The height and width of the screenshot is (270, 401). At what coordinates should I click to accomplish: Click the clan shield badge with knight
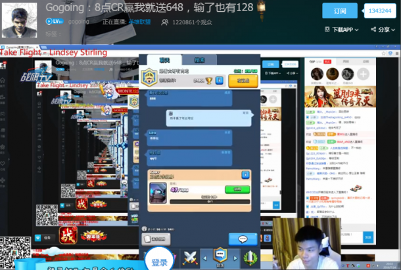149,77
